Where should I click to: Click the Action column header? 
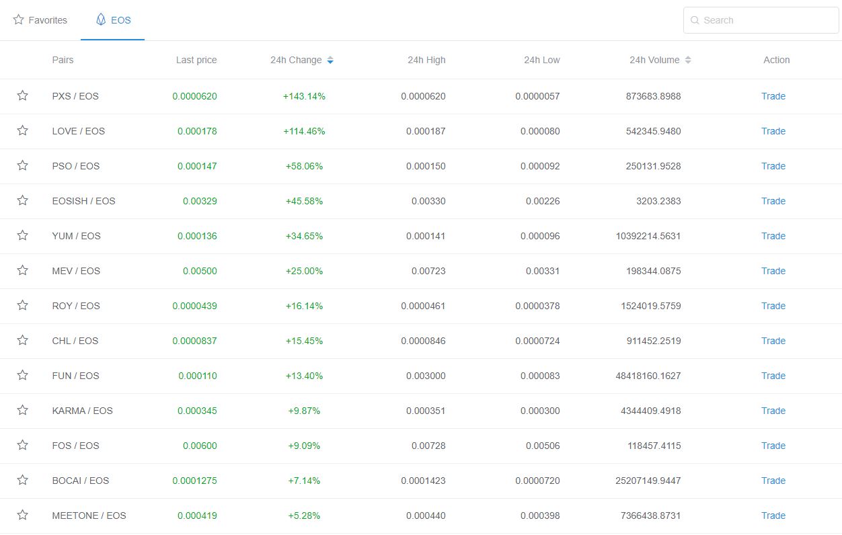777,60
